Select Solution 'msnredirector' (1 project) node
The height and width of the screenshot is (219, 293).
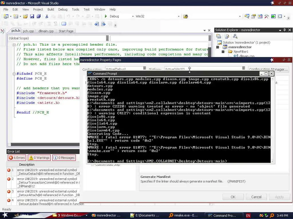(246, 43)
